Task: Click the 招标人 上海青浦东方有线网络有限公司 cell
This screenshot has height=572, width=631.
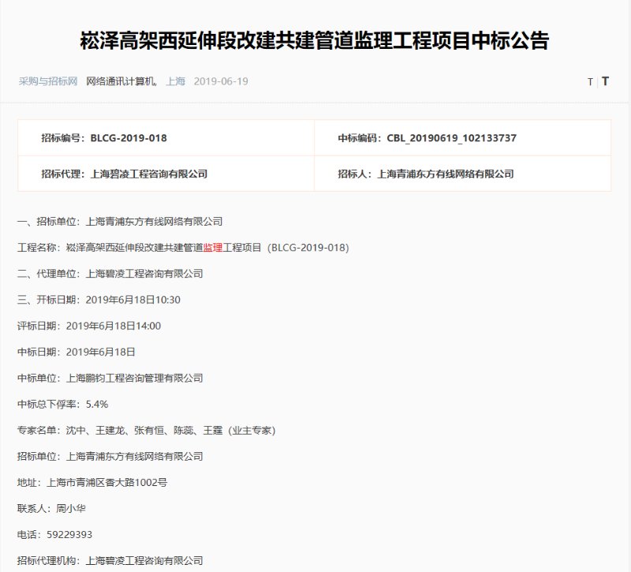Action: click(425, 174)
